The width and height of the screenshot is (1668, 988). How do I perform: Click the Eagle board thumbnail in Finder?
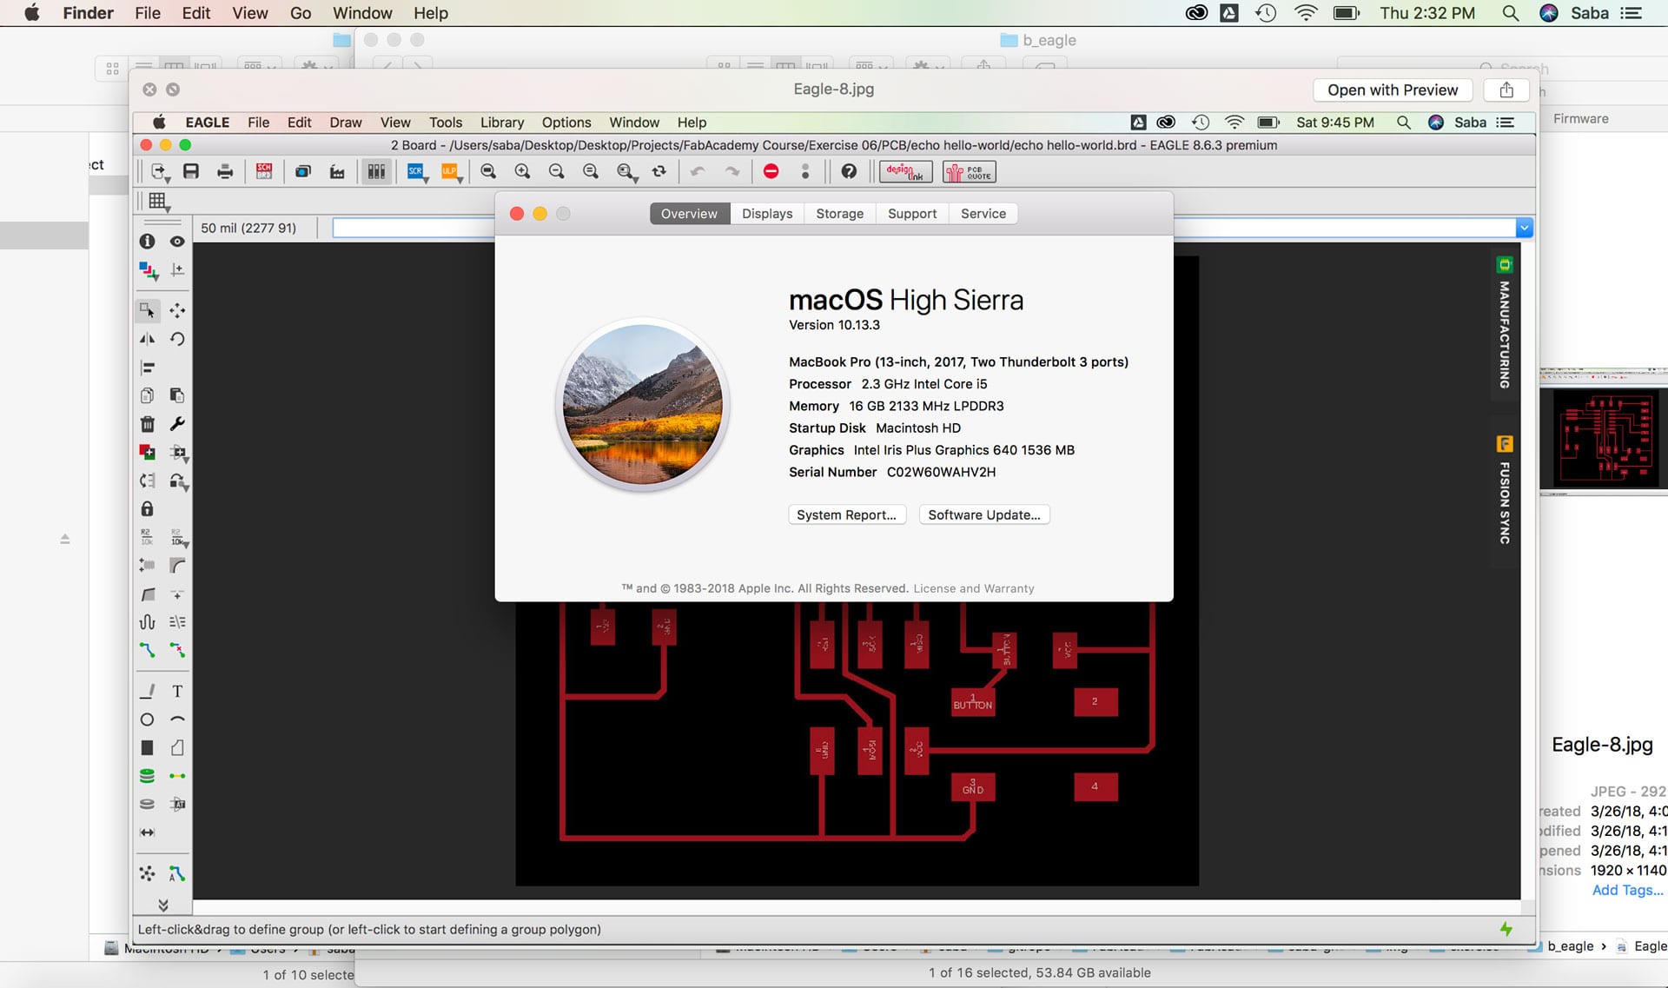1604,432
